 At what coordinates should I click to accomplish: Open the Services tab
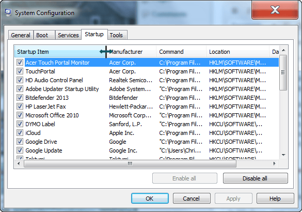[68, 35]
